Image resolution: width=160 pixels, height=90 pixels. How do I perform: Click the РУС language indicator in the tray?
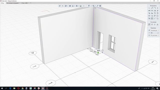(148, 88)
